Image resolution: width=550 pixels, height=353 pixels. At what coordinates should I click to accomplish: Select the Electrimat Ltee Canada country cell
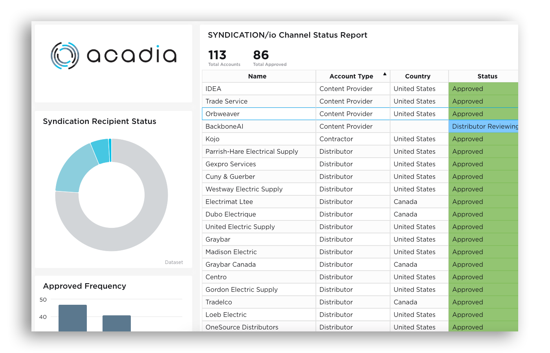coord(405,202)
